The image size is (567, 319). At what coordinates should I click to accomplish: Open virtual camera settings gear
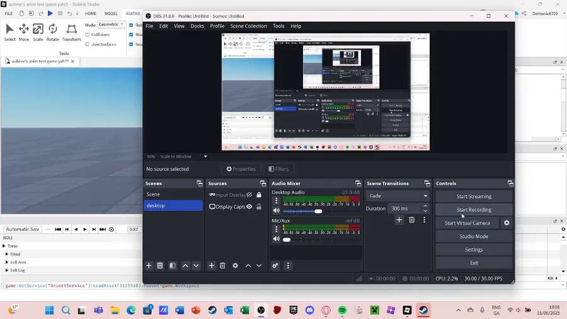click(x=507, y=223)
